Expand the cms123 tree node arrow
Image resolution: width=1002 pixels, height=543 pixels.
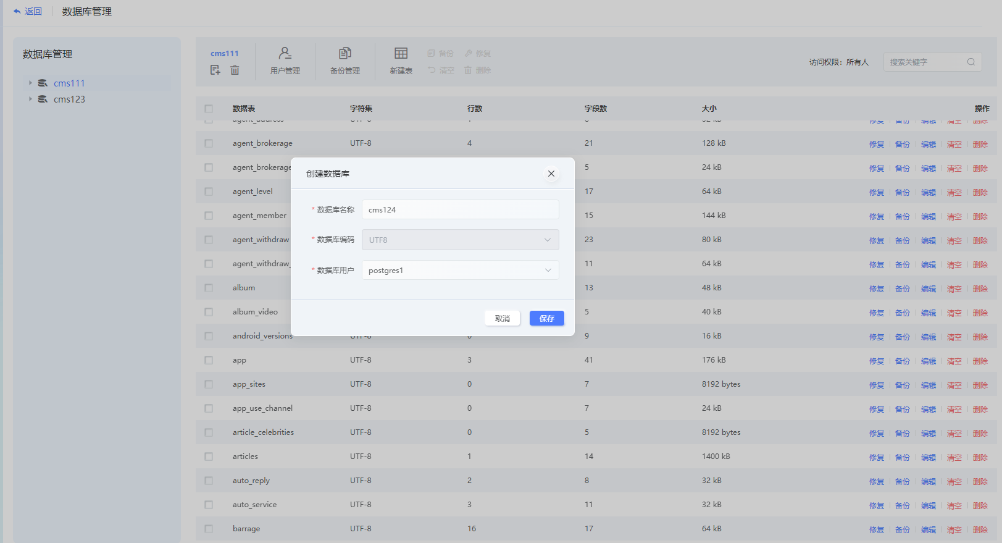coord(30,99)
